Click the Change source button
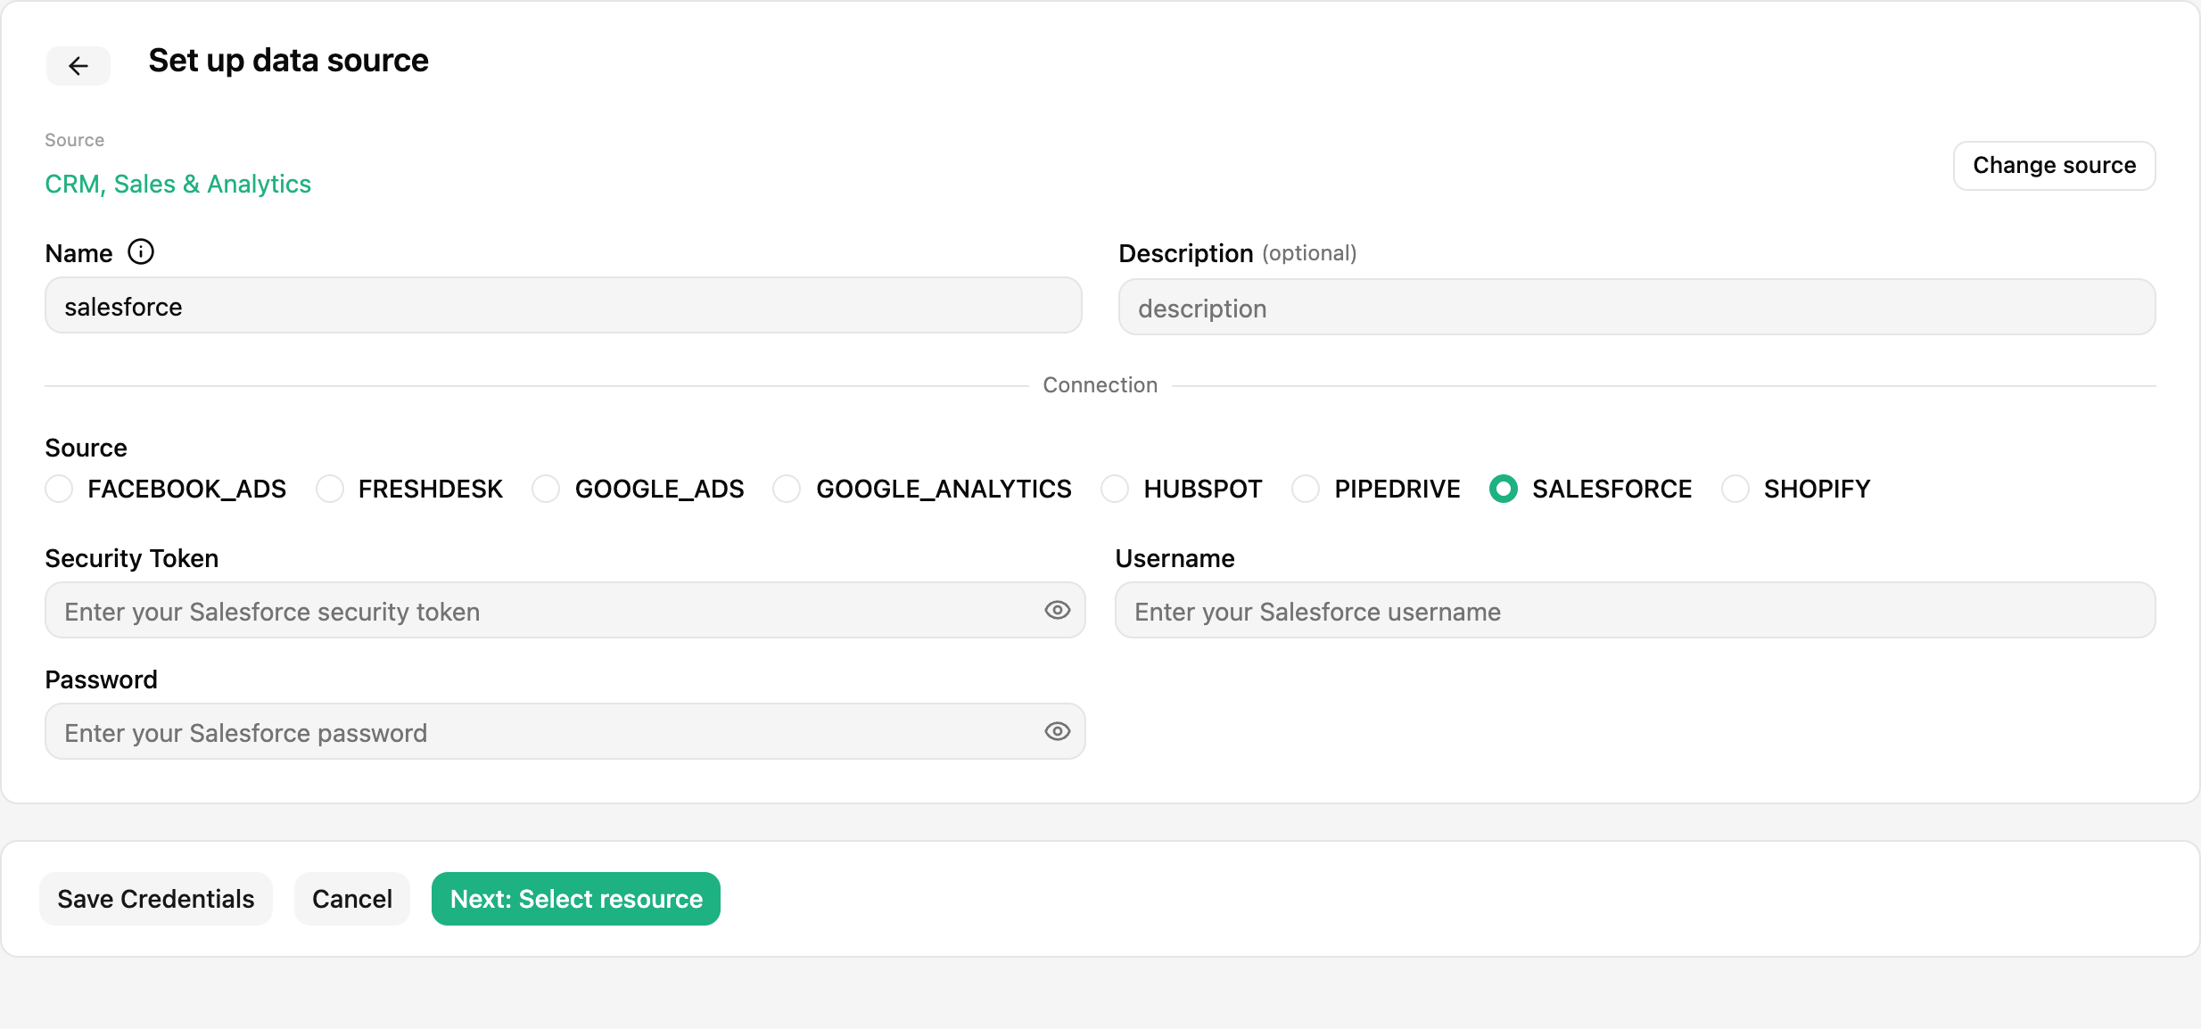The width and height of the screenshot is (2201, 1029). click(2055, 166)
